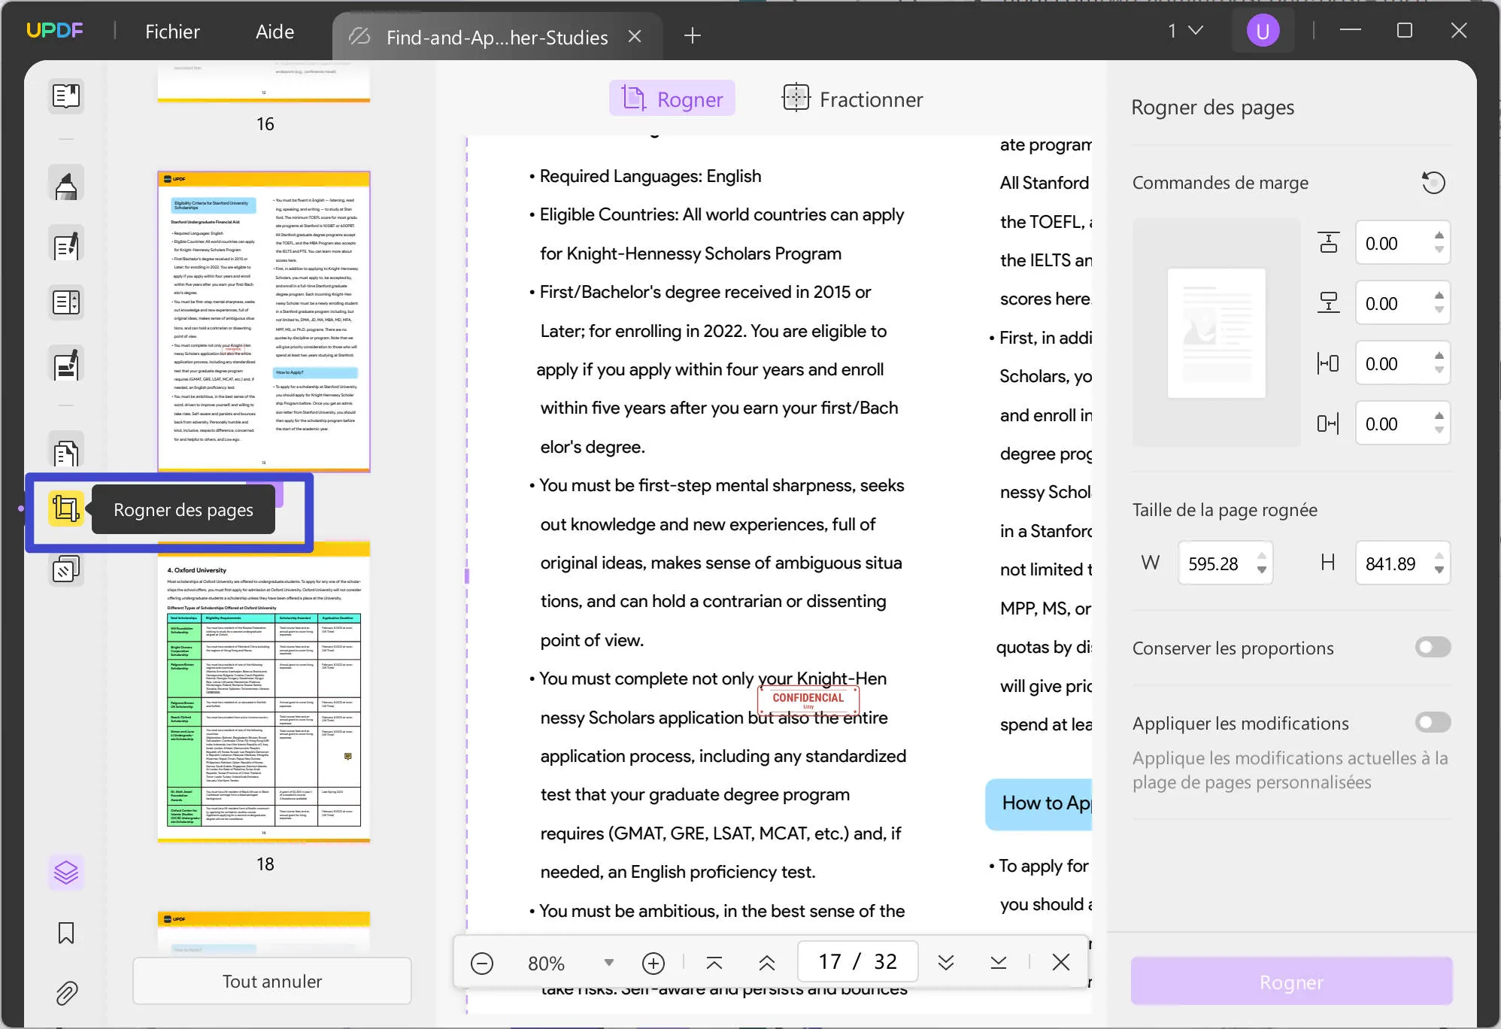Click the Rogner des pages icon
The width and height of the screenshot is (1501, 1029).
click(x=65, y=510)
